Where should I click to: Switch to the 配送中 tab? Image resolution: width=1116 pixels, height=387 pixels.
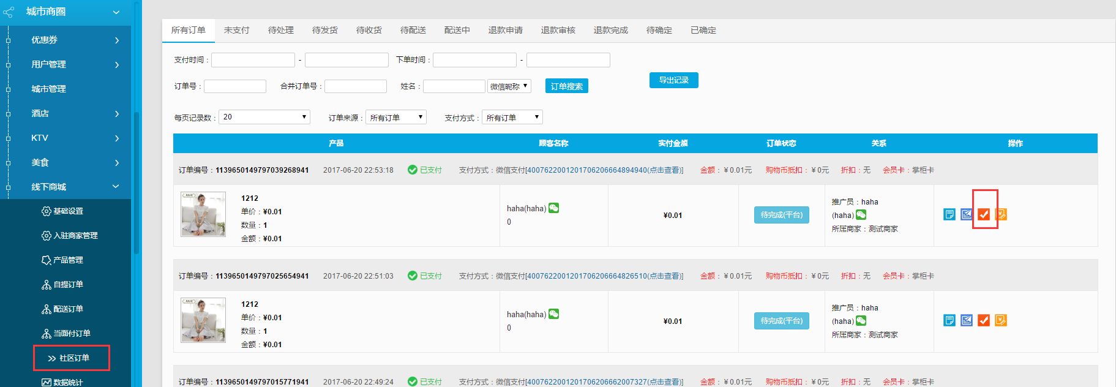[x=457, y=30]
